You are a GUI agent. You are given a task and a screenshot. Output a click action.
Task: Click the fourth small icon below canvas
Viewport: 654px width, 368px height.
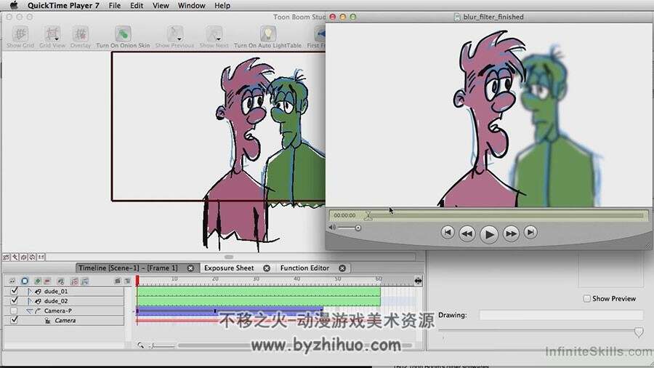pyautogui.click(x=32, y=257)
